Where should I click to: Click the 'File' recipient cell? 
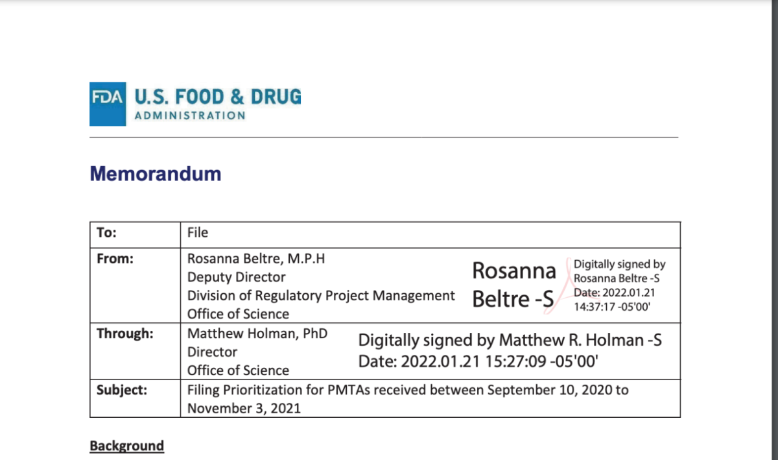430,234
